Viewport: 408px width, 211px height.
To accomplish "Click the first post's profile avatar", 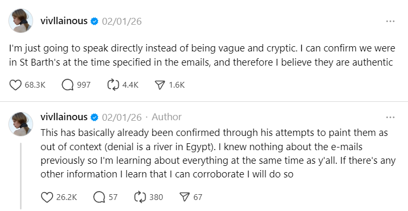I will click(21, 22).
